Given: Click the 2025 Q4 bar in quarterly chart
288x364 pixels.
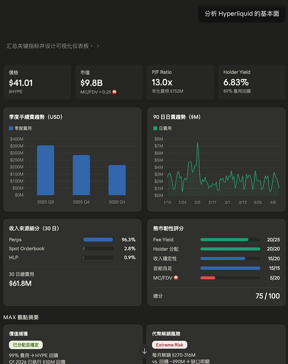Looking at the screenshot, I should pyautogui.click(x=81, y=175).
